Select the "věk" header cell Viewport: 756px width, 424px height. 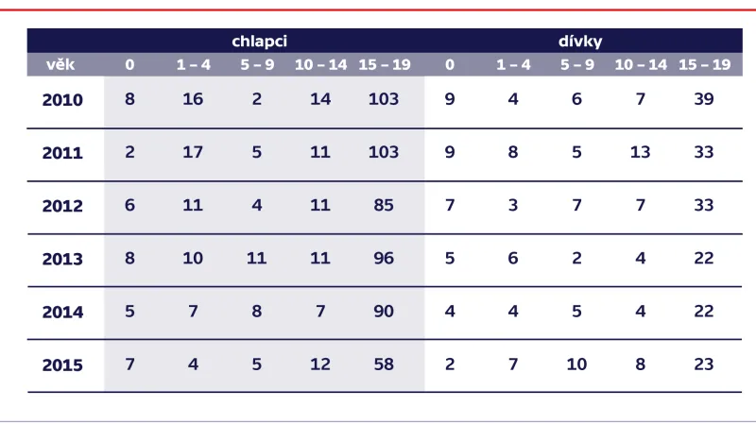(60, 65)
